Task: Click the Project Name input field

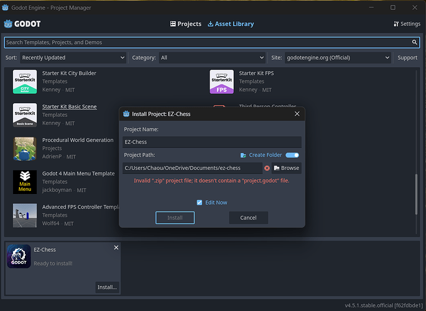Action: click(211, 142)
